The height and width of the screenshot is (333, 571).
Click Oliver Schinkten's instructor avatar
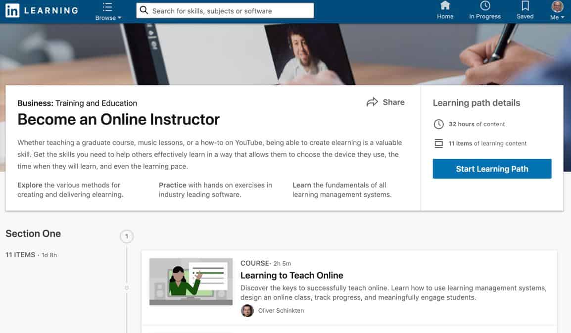[247, 310]
